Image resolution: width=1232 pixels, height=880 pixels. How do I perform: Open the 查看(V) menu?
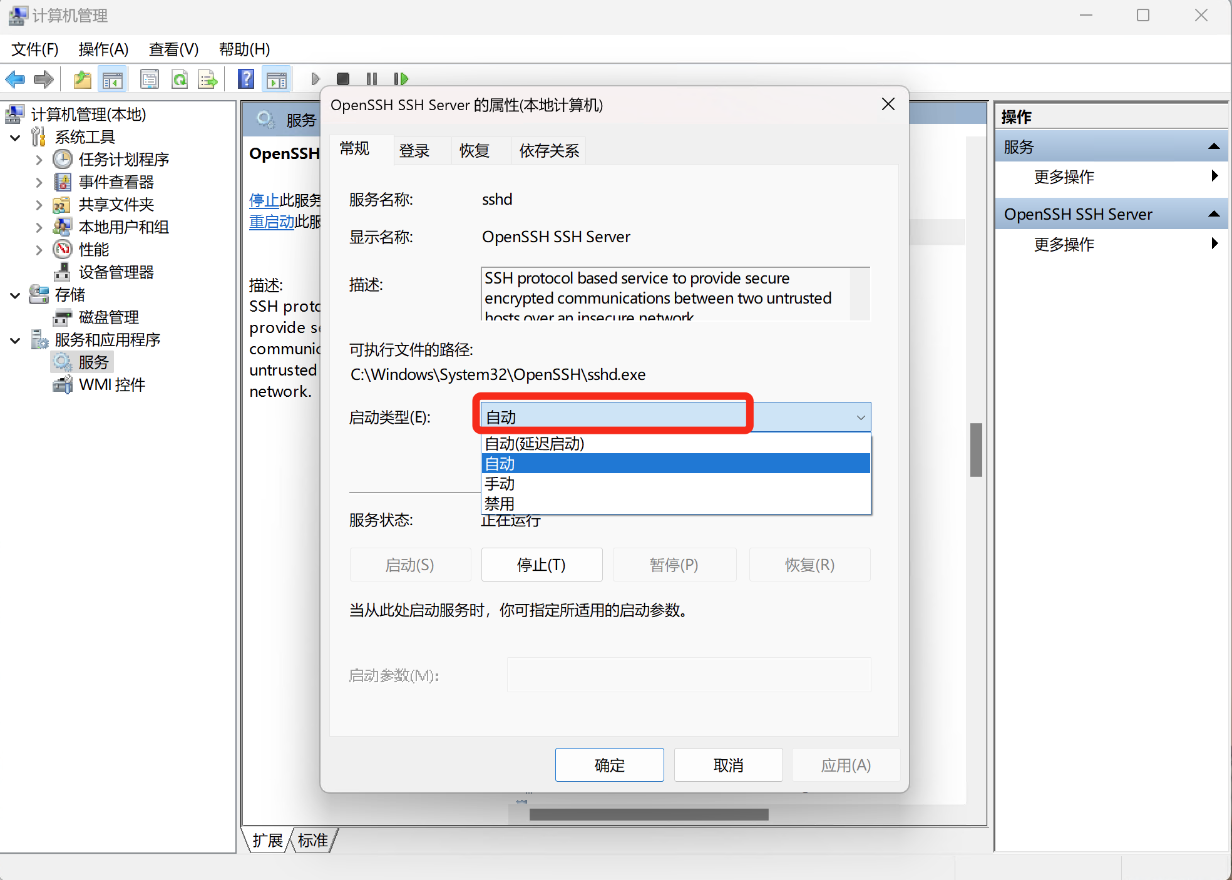coord(174,49)
